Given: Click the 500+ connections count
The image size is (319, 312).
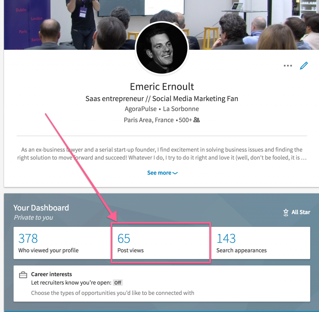Looking at the screenshot, I should click(x=185, y=120).
